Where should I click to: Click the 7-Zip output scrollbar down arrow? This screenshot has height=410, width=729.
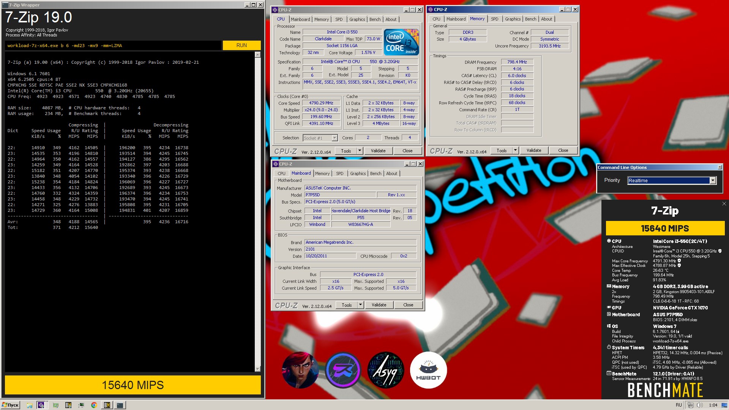257,369
